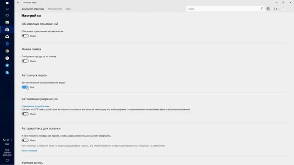This screenshot has height=165, width=294.
Task: Click the search magnifier icon in search box
Action: click(262, 9)
